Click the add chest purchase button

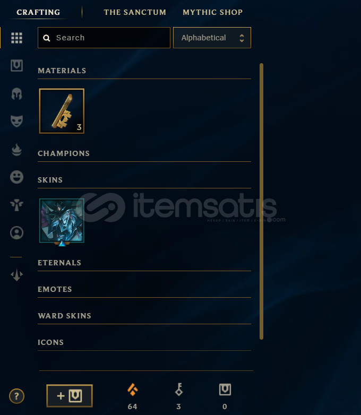[70, 396]
